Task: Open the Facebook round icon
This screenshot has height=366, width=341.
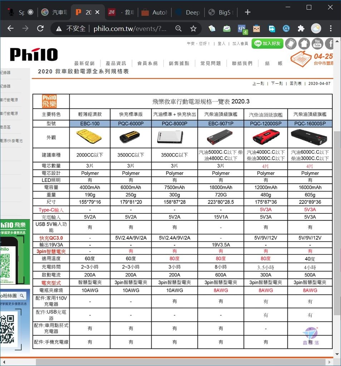Action: (329, 44)
